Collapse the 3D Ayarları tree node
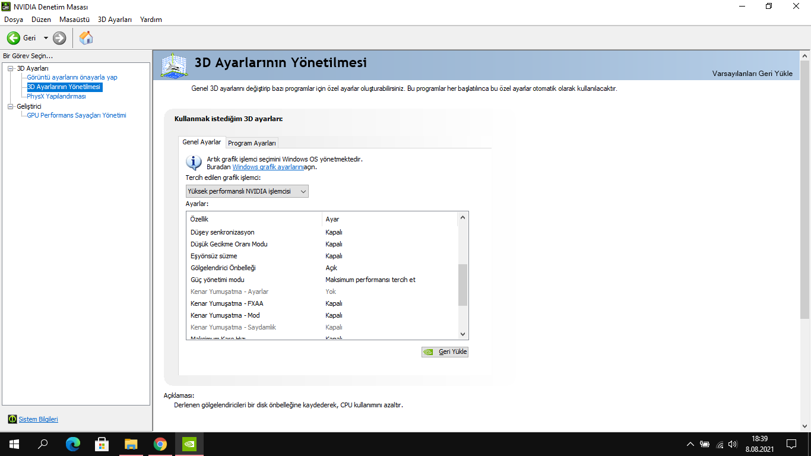The image size is (811, 456). point(10,68)
